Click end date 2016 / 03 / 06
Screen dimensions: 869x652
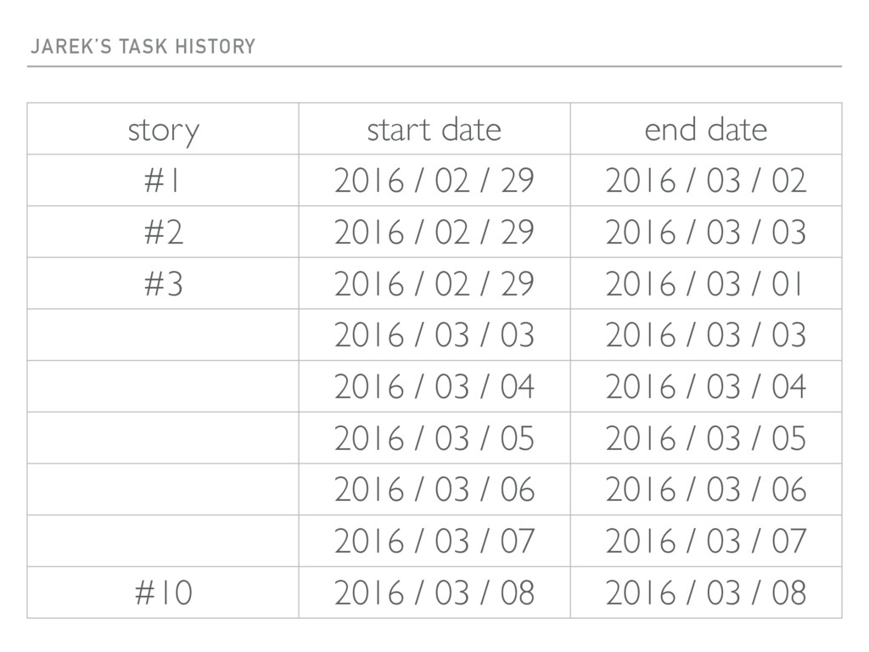[x=706, y=490]
